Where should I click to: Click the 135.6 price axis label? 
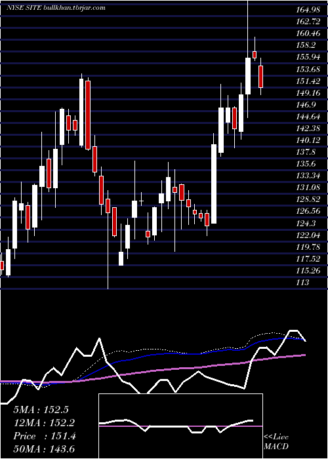coord(306,164)
